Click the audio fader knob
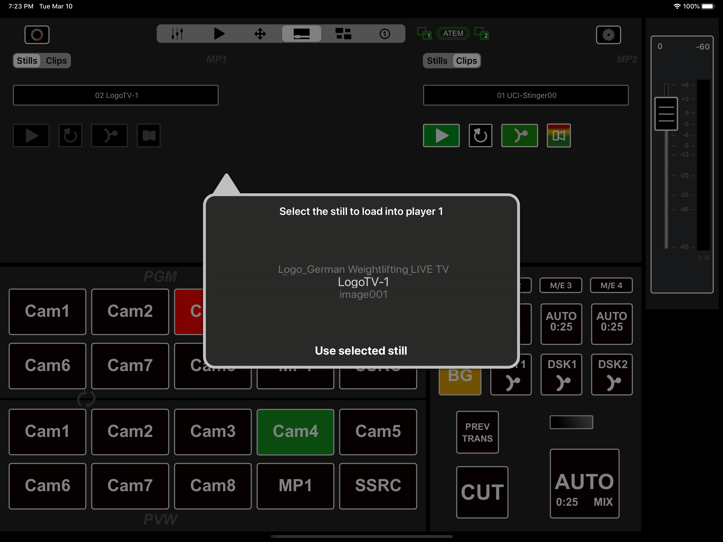723x542 pixels. tap(666, 114)
